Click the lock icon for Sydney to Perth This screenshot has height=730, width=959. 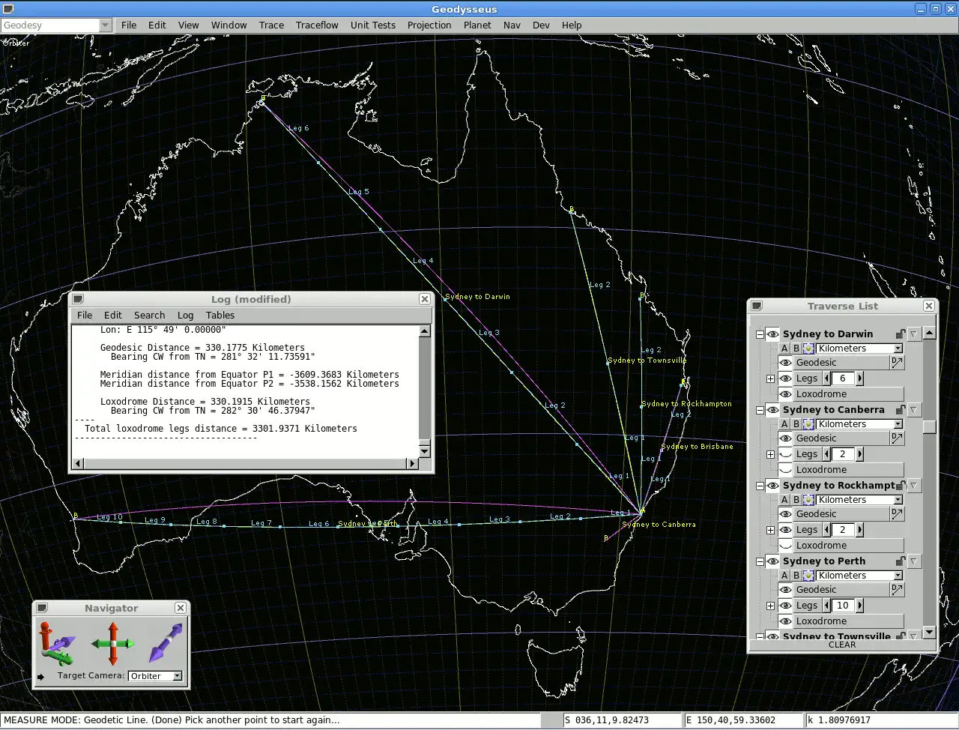tap(901, 561)
